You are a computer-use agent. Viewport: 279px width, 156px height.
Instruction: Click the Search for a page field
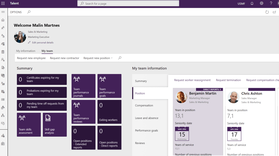(x=128, y=4)
